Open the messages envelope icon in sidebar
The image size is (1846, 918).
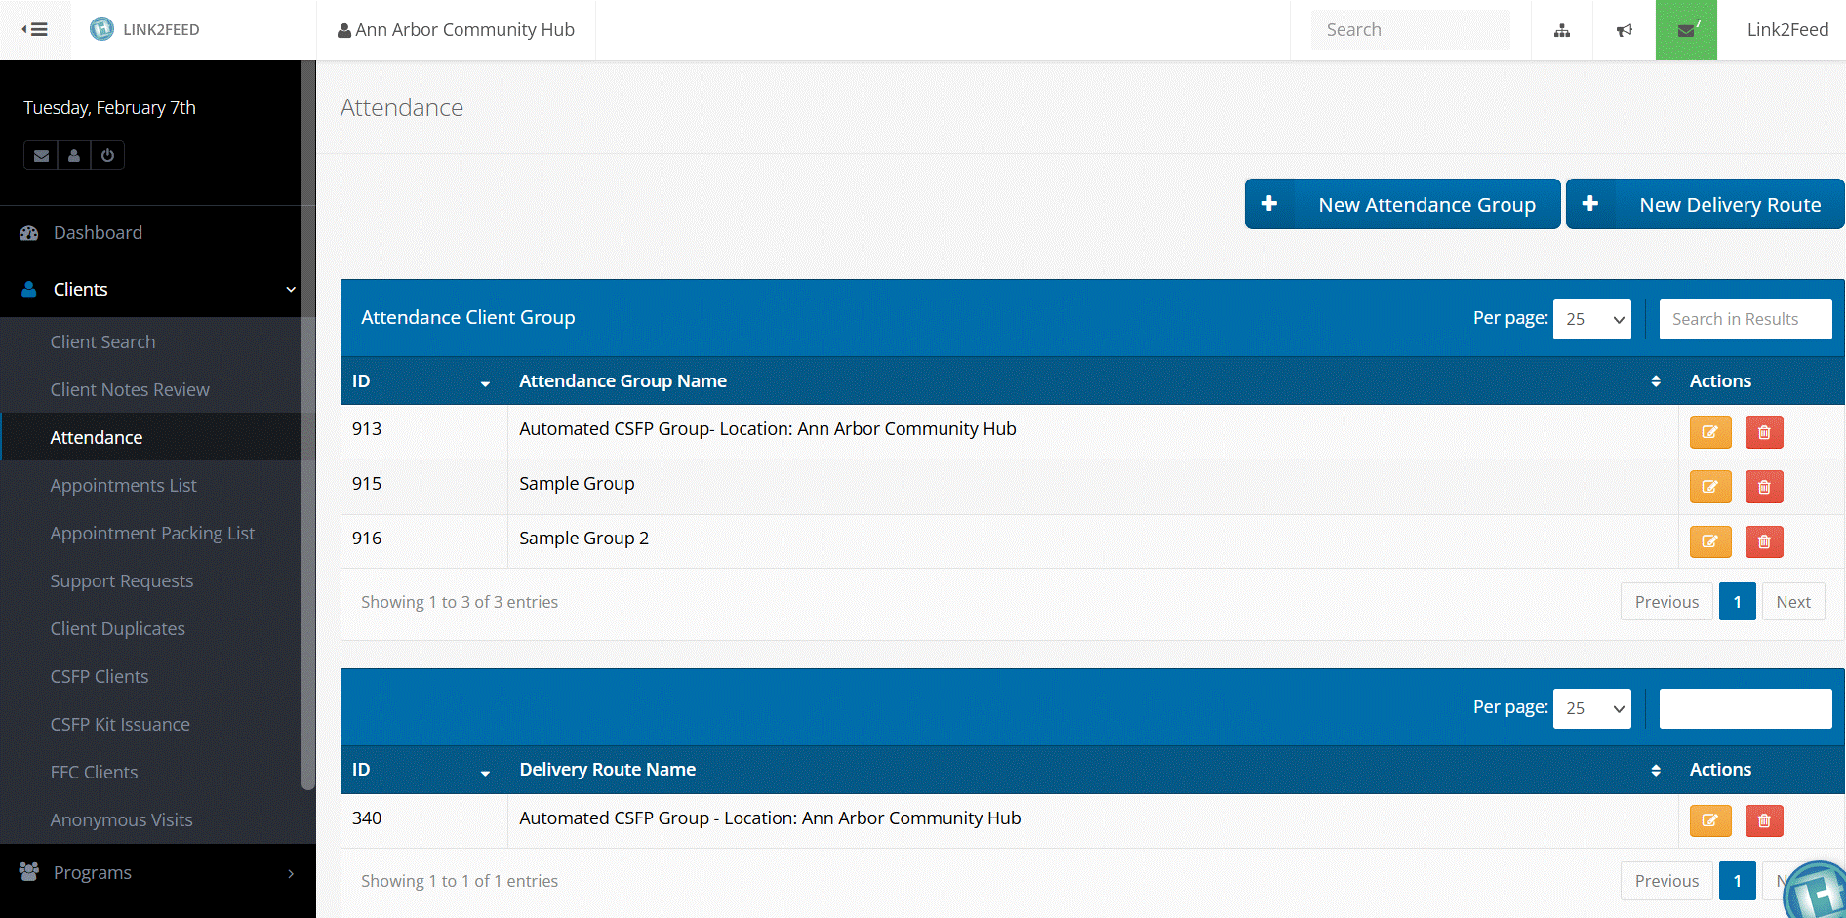(40, 155)
